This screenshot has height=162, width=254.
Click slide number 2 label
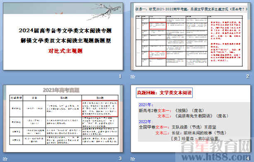[x=247, y=76]
